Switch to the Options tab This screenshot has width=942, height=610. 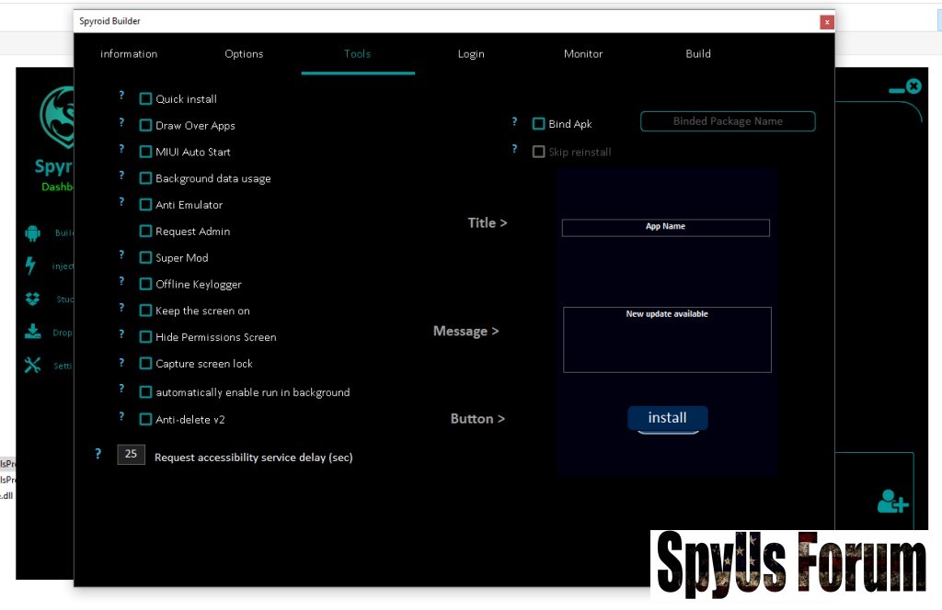[244, 54]
